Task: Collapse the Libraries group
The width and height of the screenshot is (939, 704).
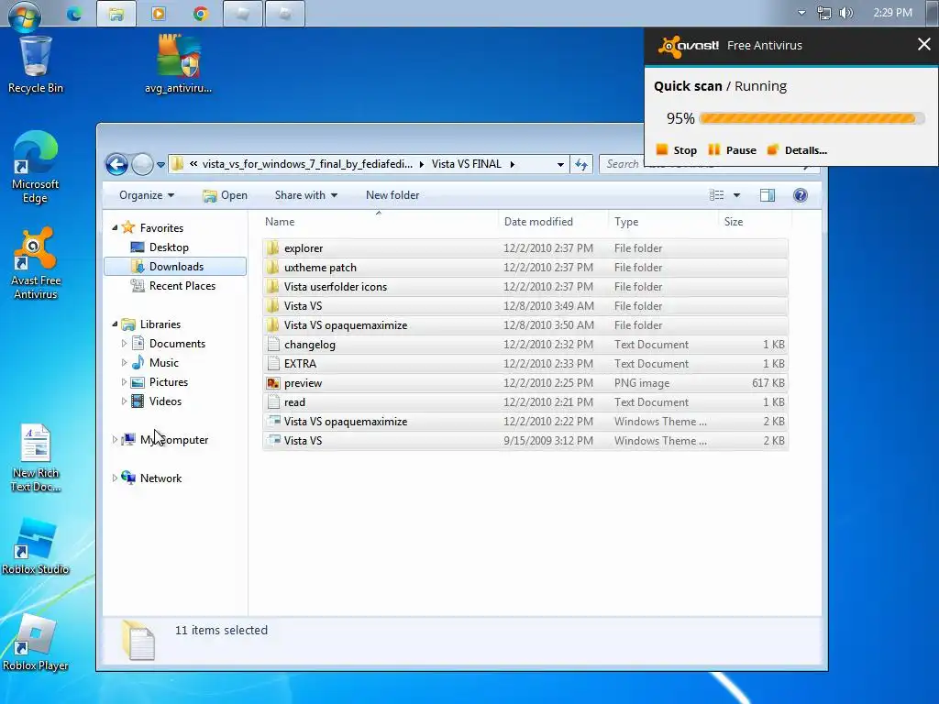Action: (115, 324)
